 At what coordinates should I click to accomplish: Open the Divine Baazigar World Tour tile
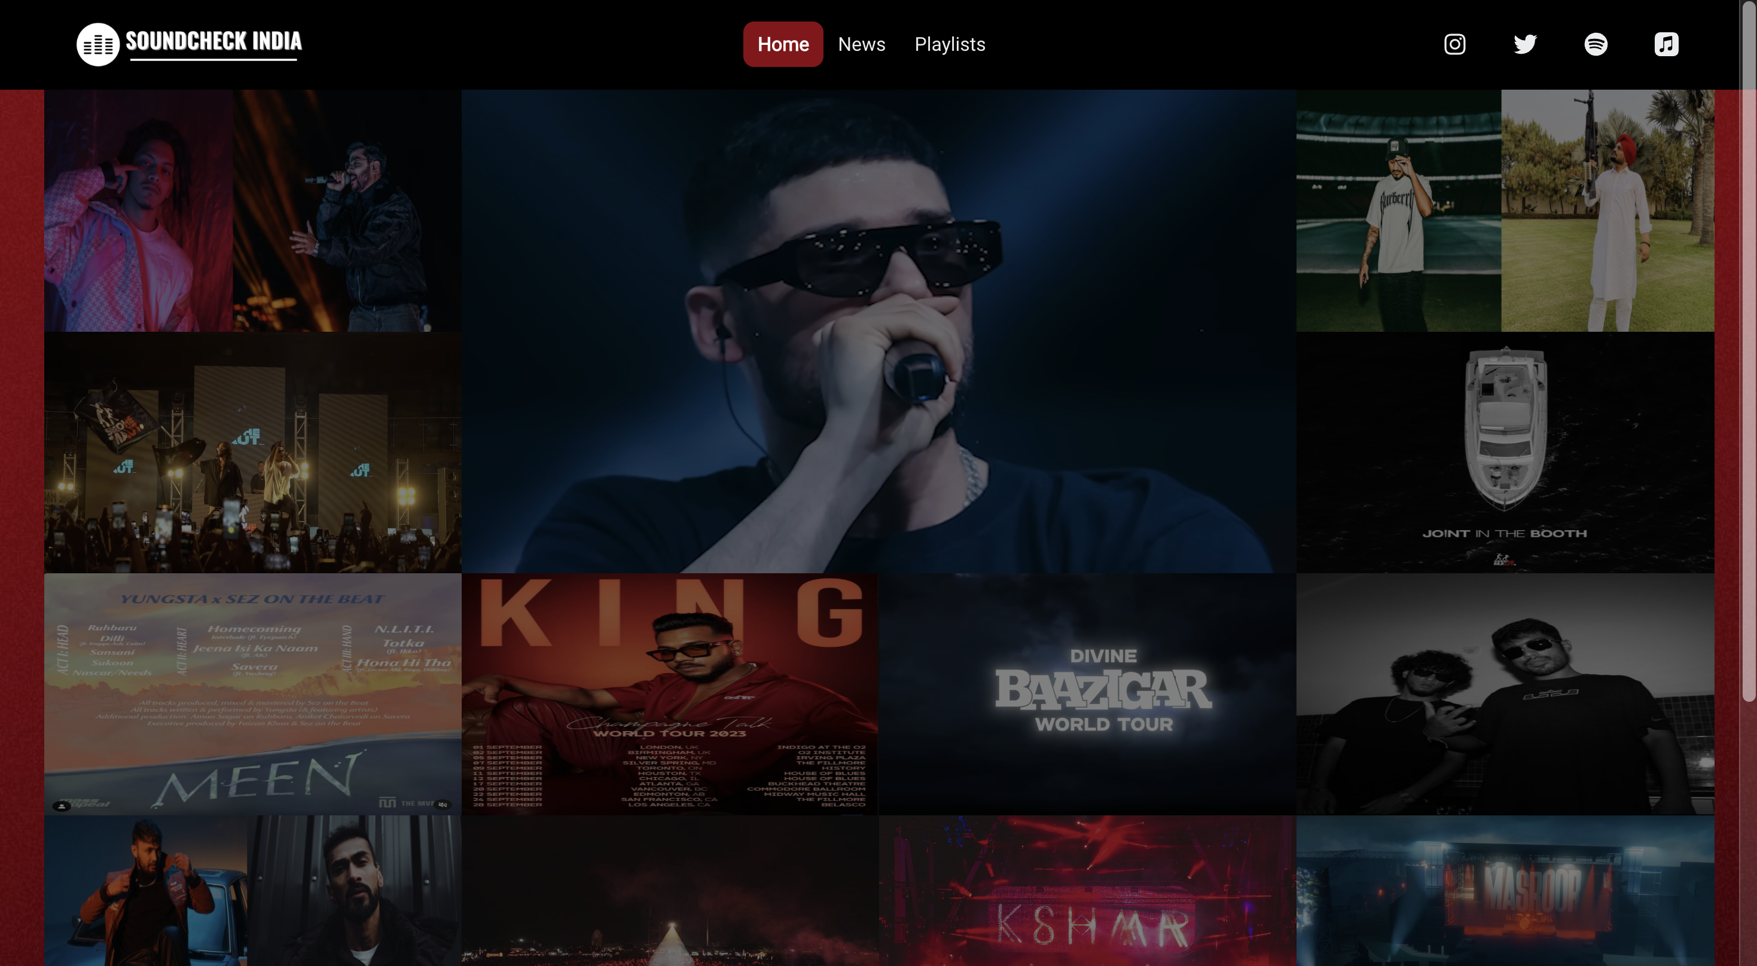1087,694
